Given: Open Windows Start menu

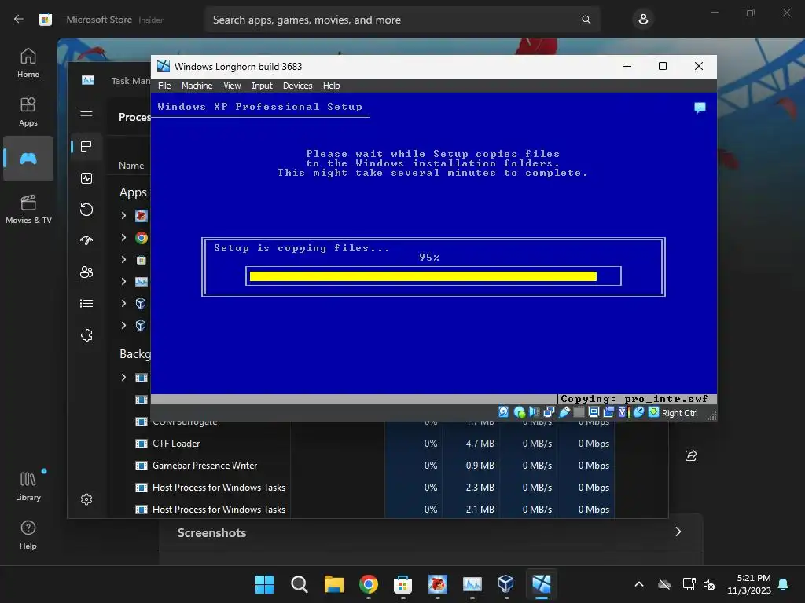Looking at the screenshot, I should point(264,584).
